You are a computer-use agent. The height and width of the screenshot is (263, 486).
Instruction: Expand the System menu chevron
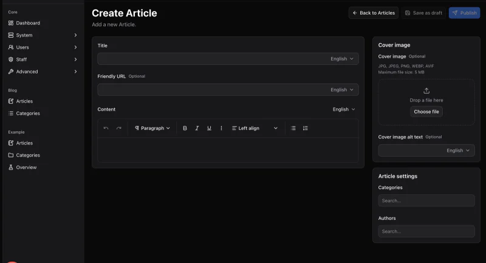pos(75,35)
